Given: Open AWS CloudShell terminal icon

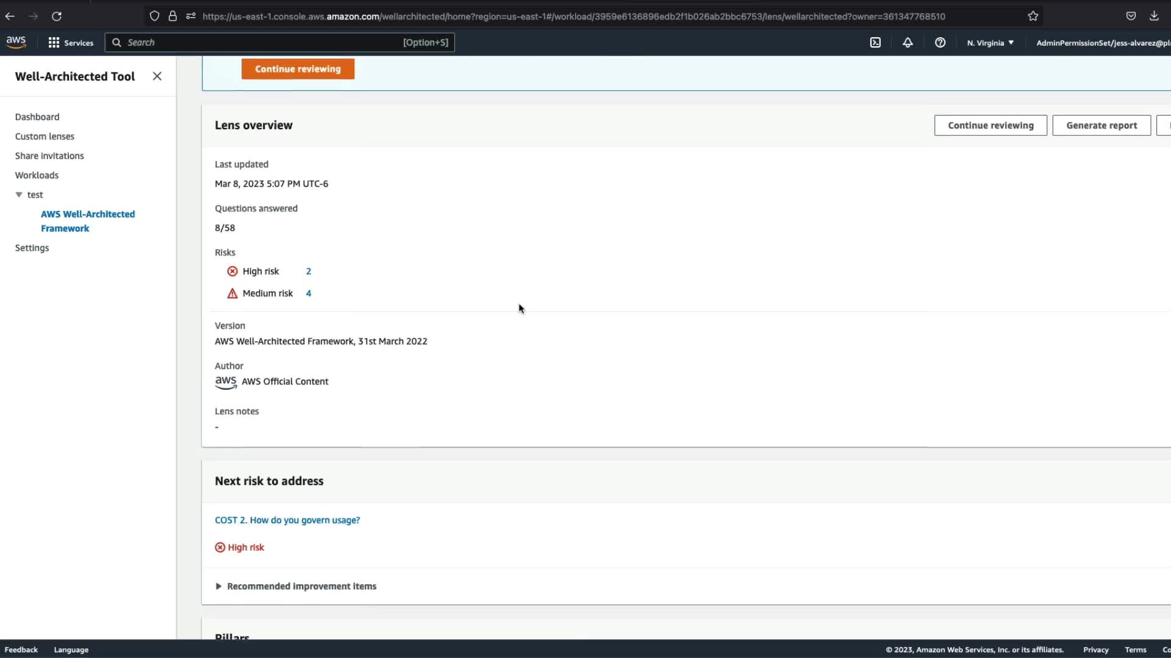Looking at the screenshot, I should click(x=875, y=43).
